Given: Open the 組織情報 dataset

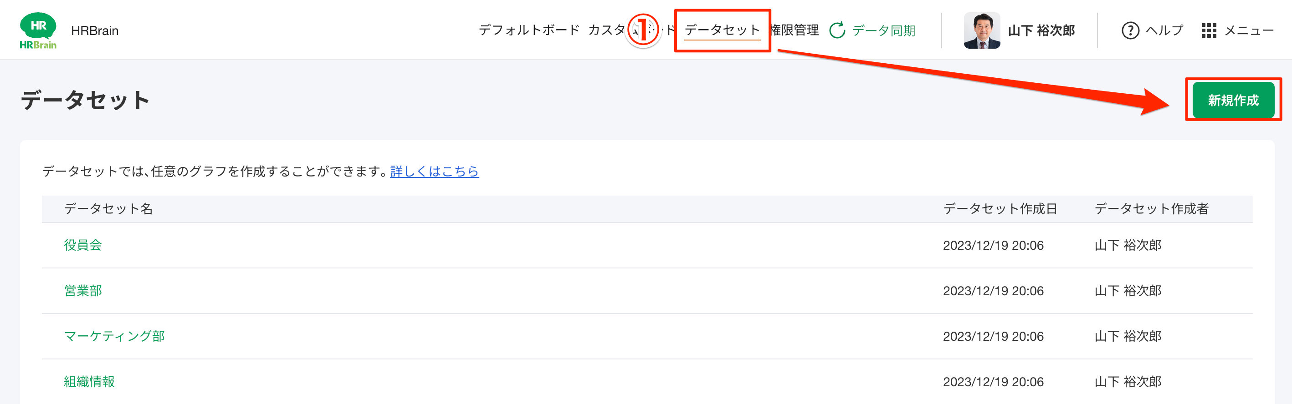Looking at the screenshot, I should tap(89, 381).
